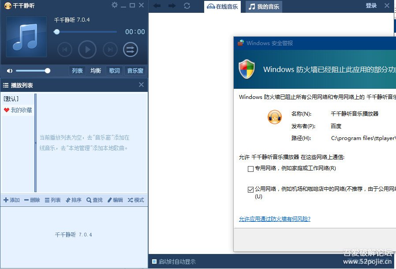Close the 播放列表 panel
This screenshot has width=396, height=269.
141,85
